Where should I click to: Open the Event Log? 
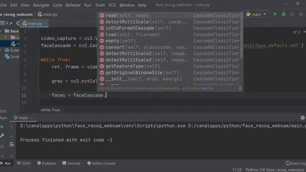295,163
